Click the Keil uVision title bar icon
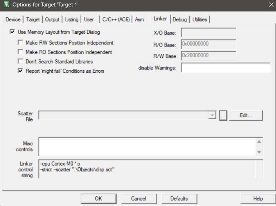 tap(6, 5)
